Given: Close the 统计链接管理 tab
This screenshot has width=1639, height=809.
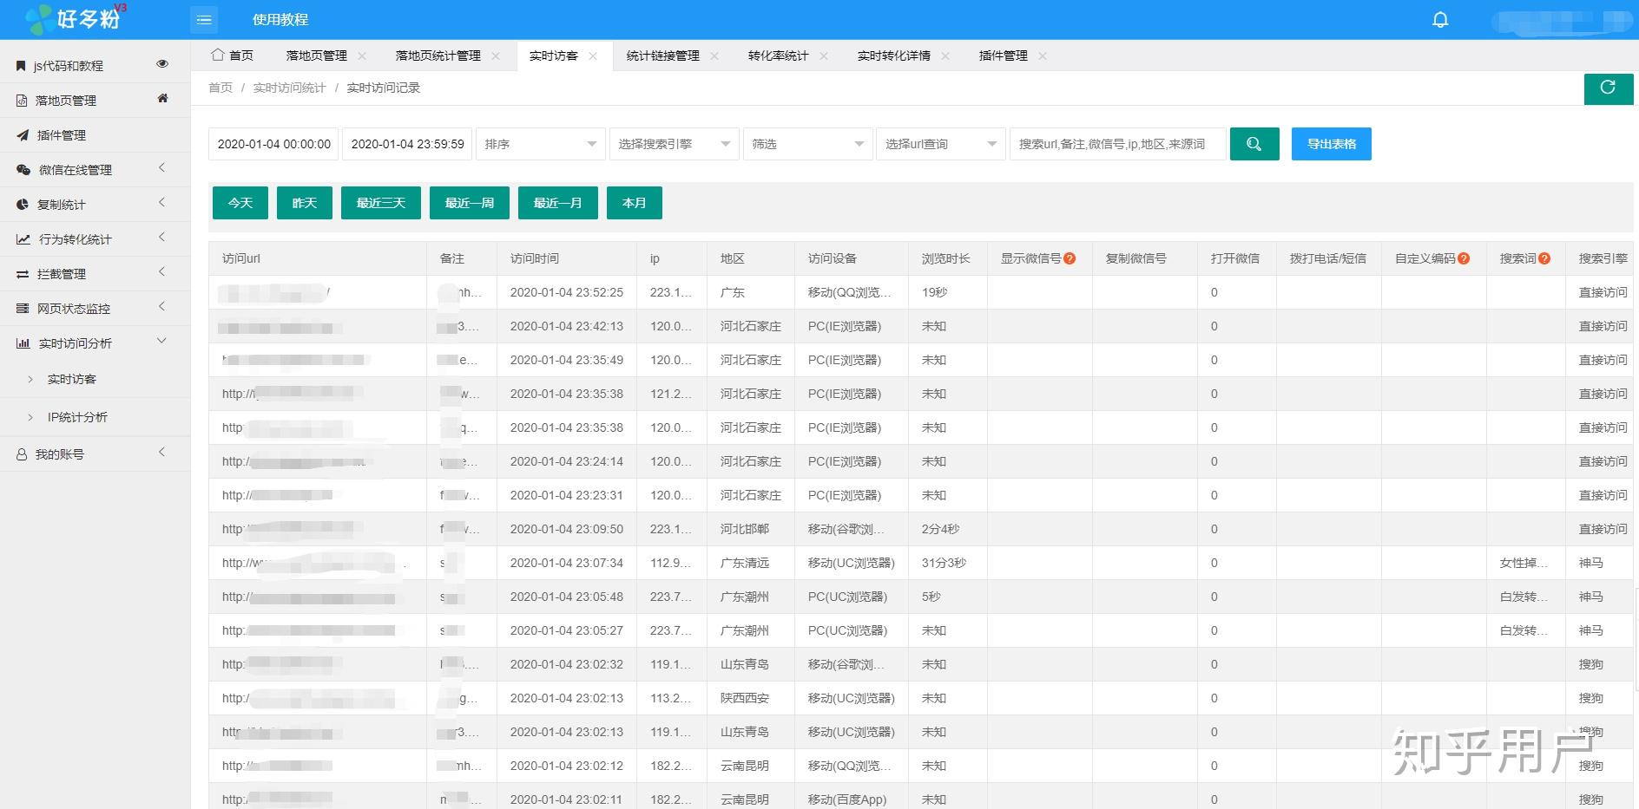Looking at the screenshot, I should point(714,55).
